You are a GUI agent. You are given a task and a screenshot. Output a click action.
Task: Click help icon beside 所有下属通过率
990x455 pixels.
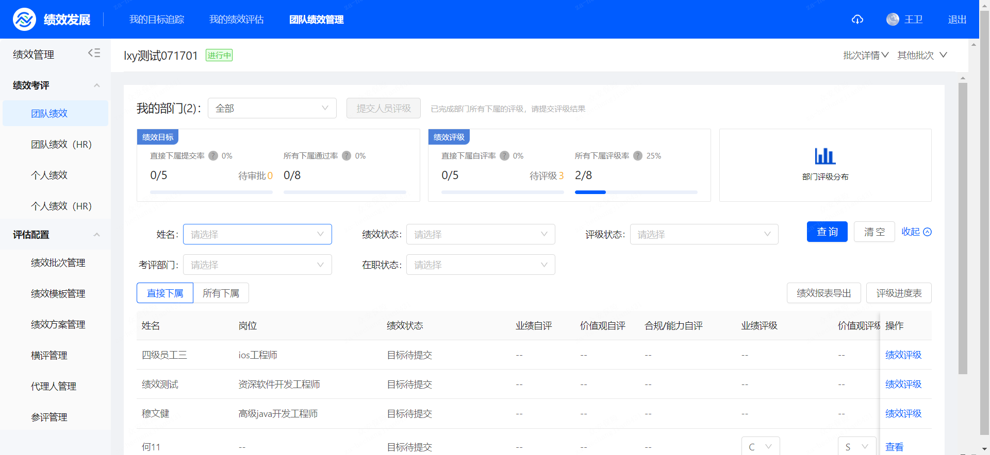346,156
